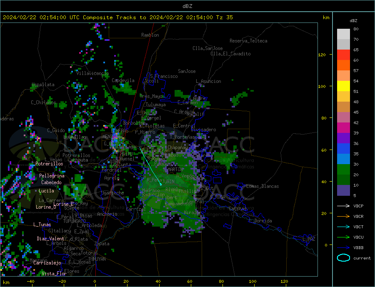Click the purple 39 dBZ color swatch
The width and height of the screenshot is (375, 287).
pos(343,138)
